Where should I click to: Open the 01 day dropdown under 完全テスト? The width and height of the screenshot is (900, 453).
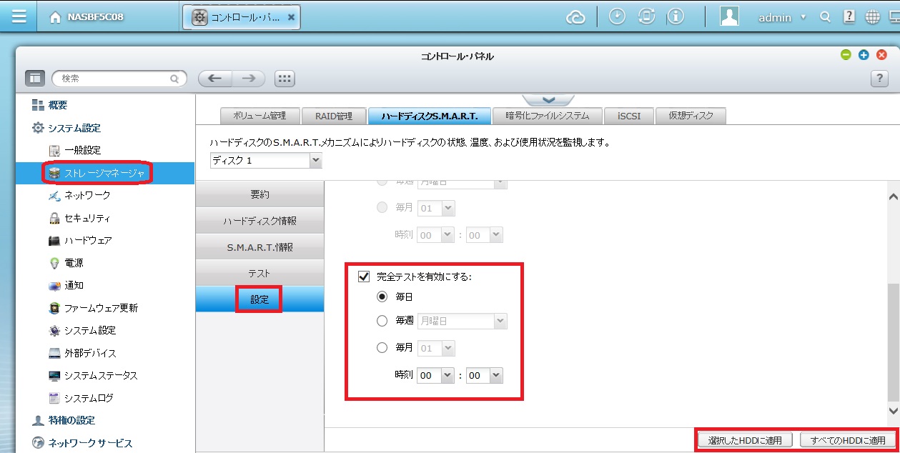(436, 349)
